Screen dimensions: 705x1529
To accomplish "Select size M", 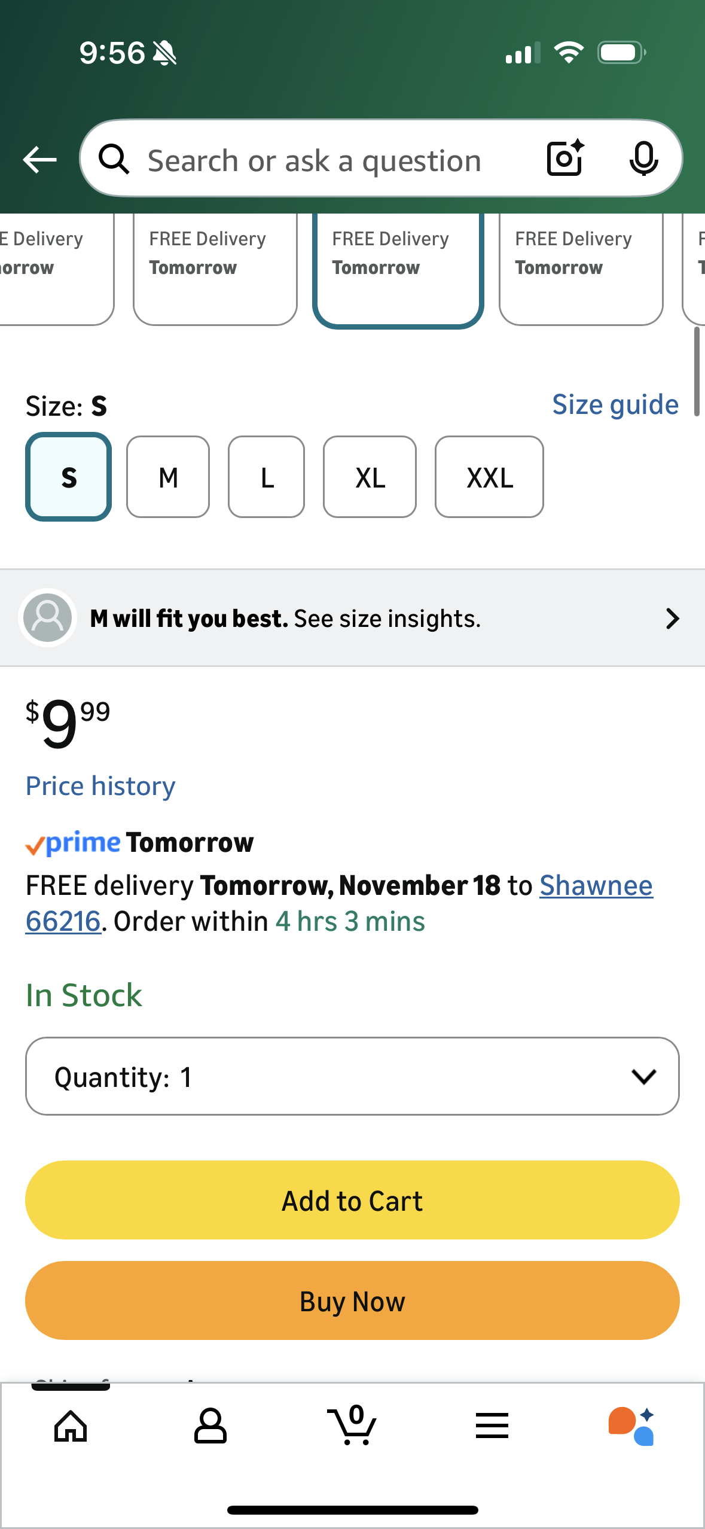I will tap(168, 477).
